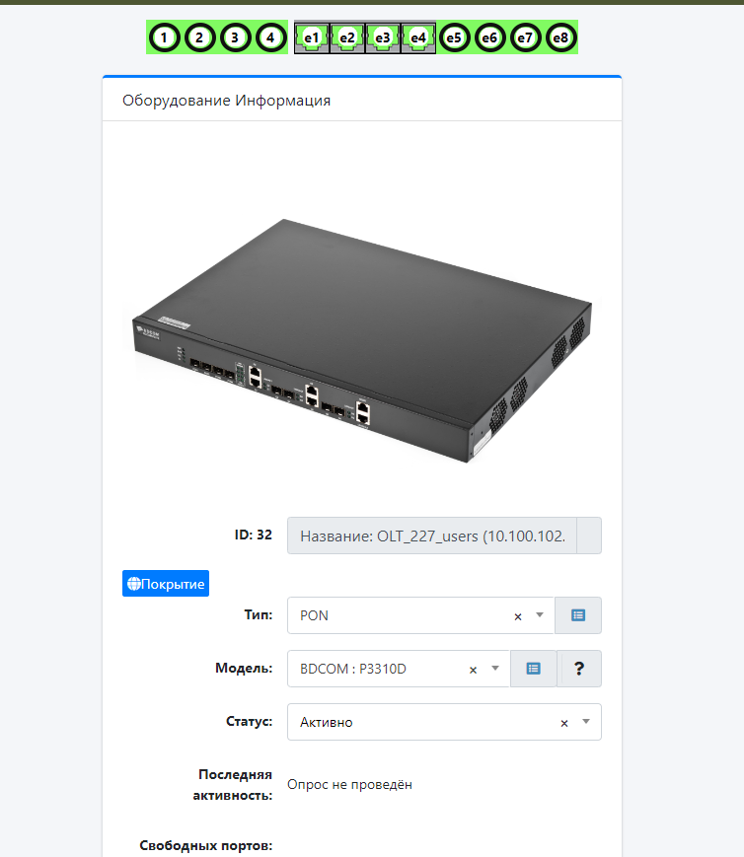Click ethernet port e4 icon

click(x=418, y=37)
